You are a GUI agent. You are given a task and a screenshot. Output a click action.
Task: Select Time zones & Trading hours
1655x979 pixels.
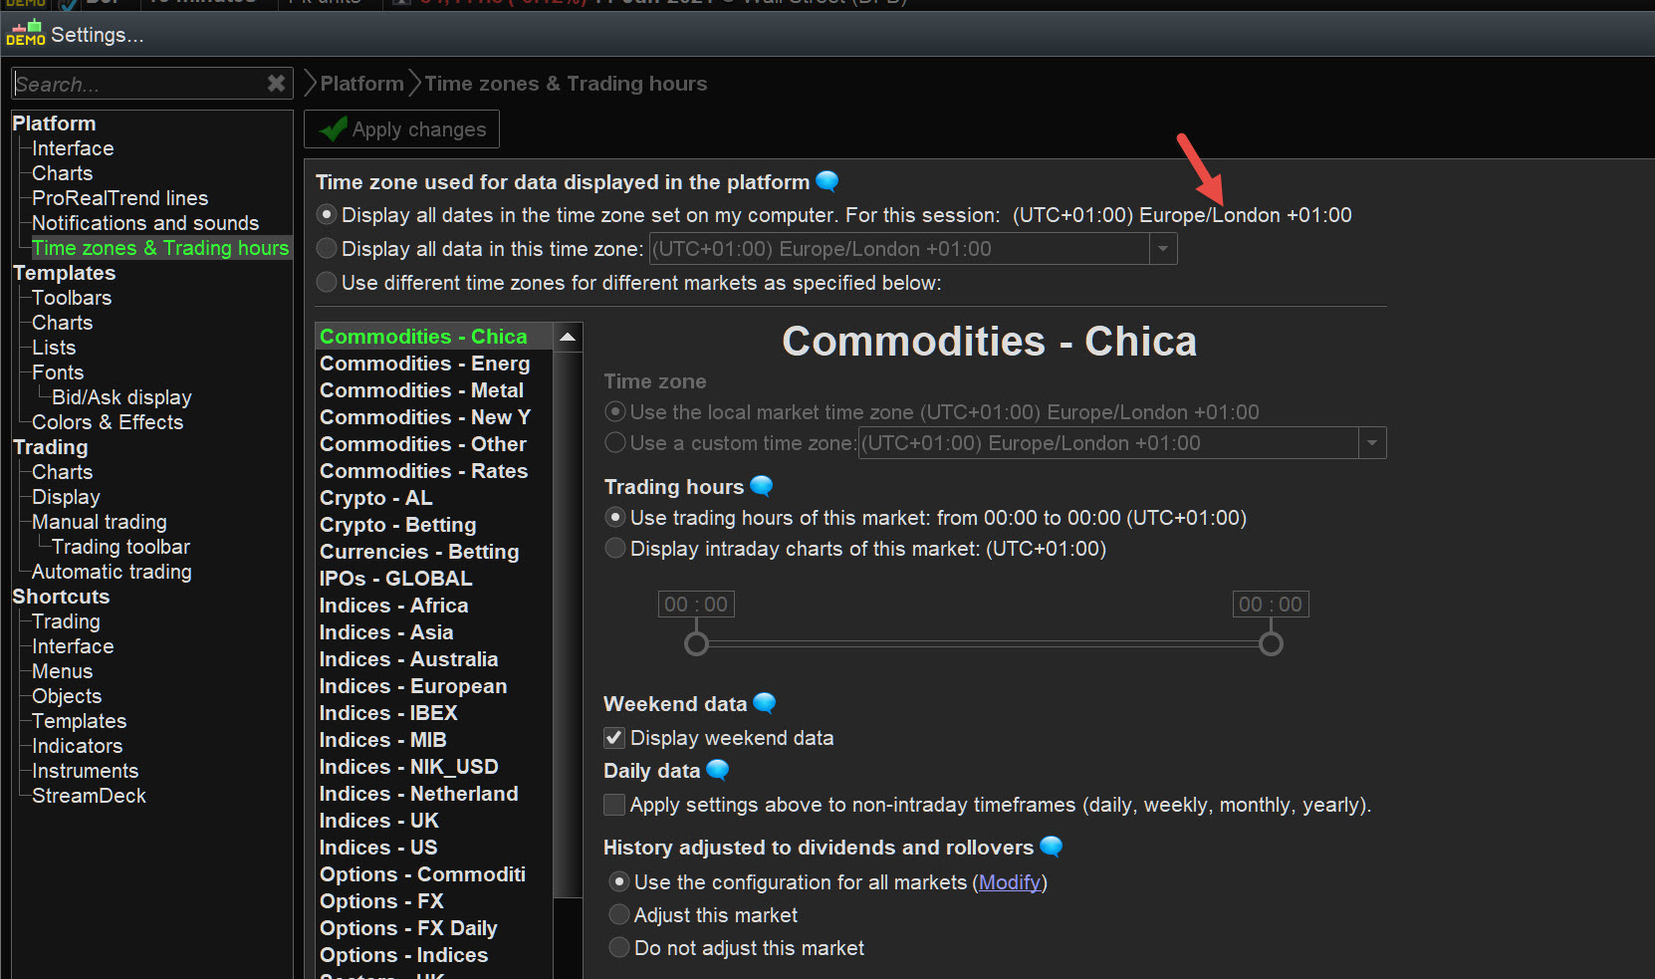pyautogui.click(x=160, y=248)
